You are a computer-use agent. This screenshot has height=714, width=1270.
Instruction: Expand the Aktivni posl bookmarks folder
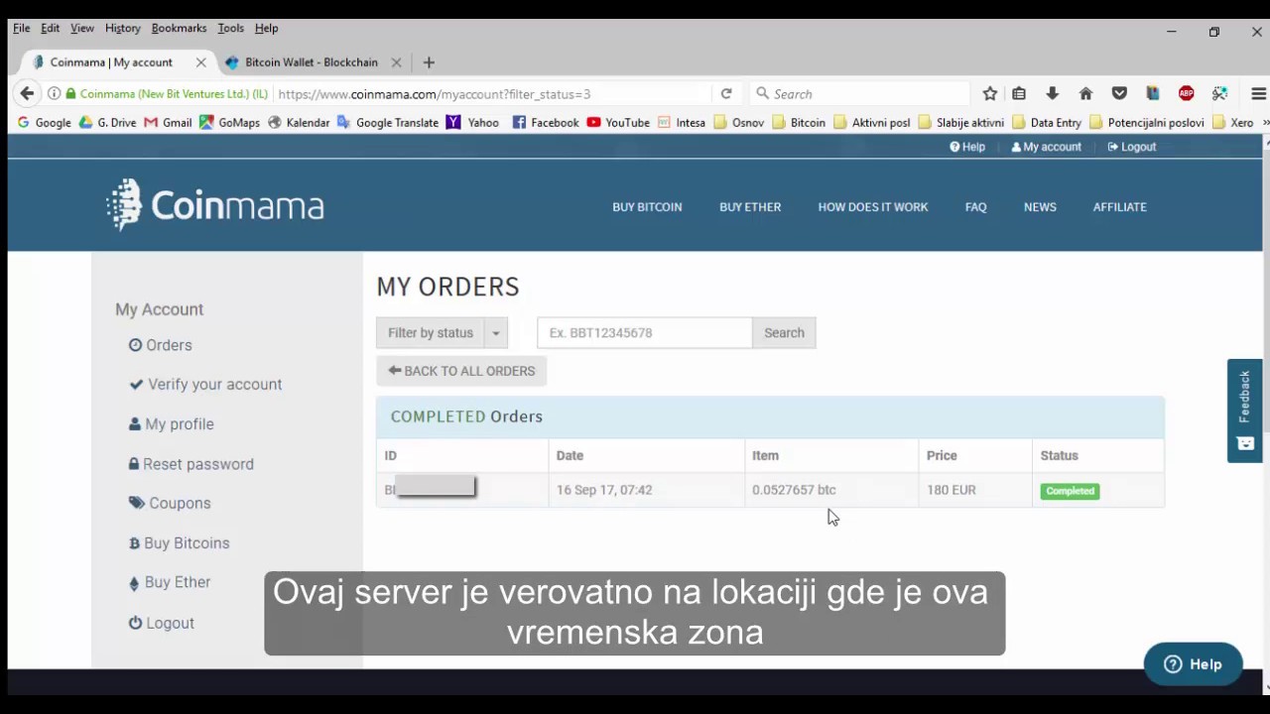[872, 122]
